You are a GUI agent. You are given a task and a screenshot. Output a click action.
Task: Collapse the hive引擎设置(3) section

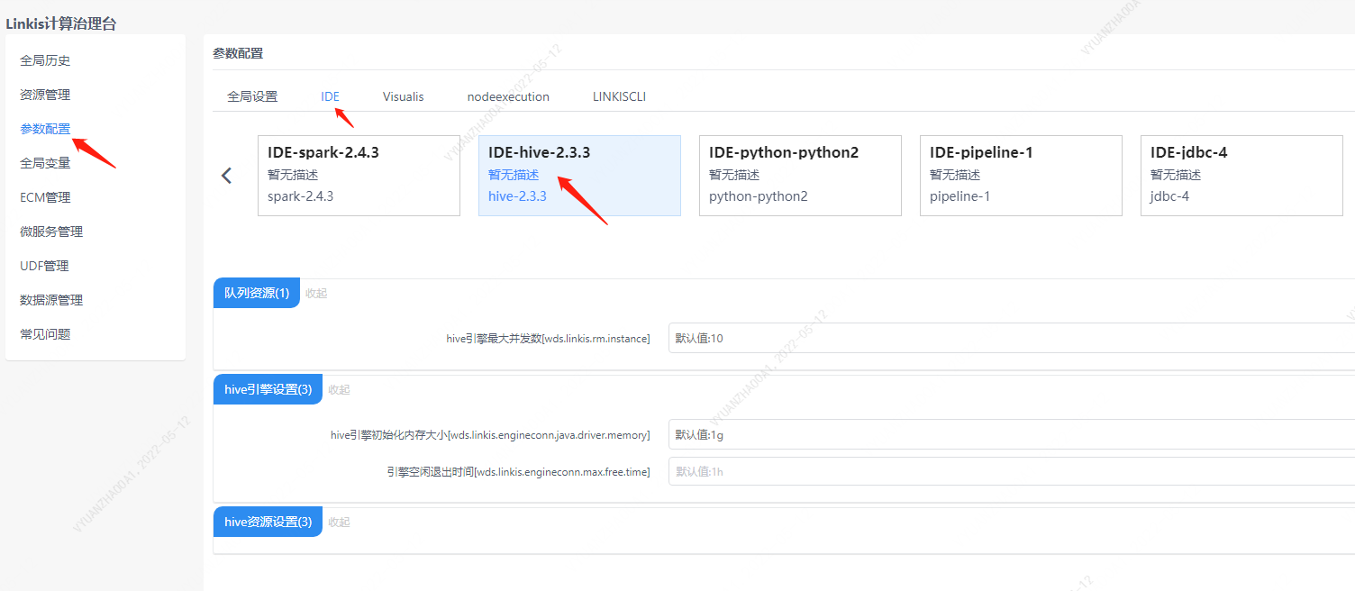tap(339, 390)
